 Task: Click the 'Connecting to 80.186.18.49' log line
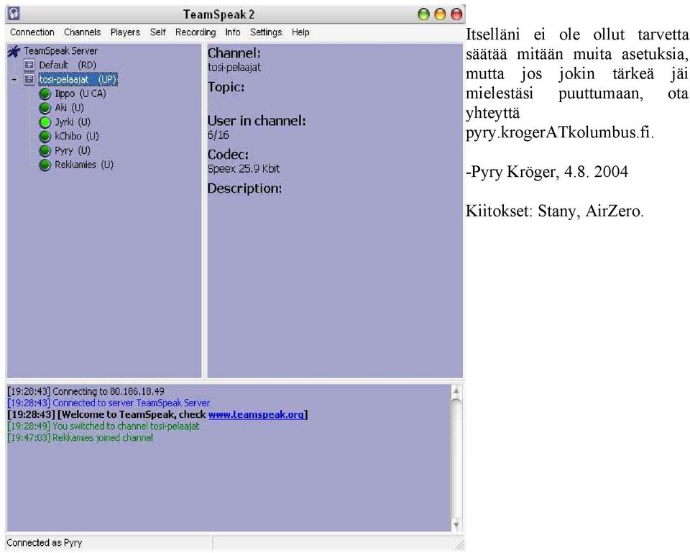pyautogui.click(x=86, y=391)
